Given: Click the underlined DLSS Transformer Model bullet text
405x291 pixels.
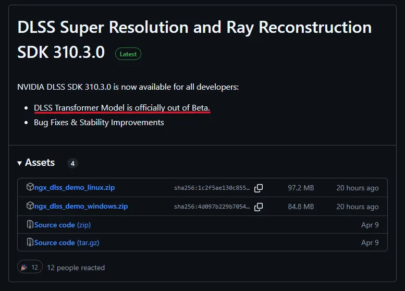Looking at the screenshot, I should [122, 107].
